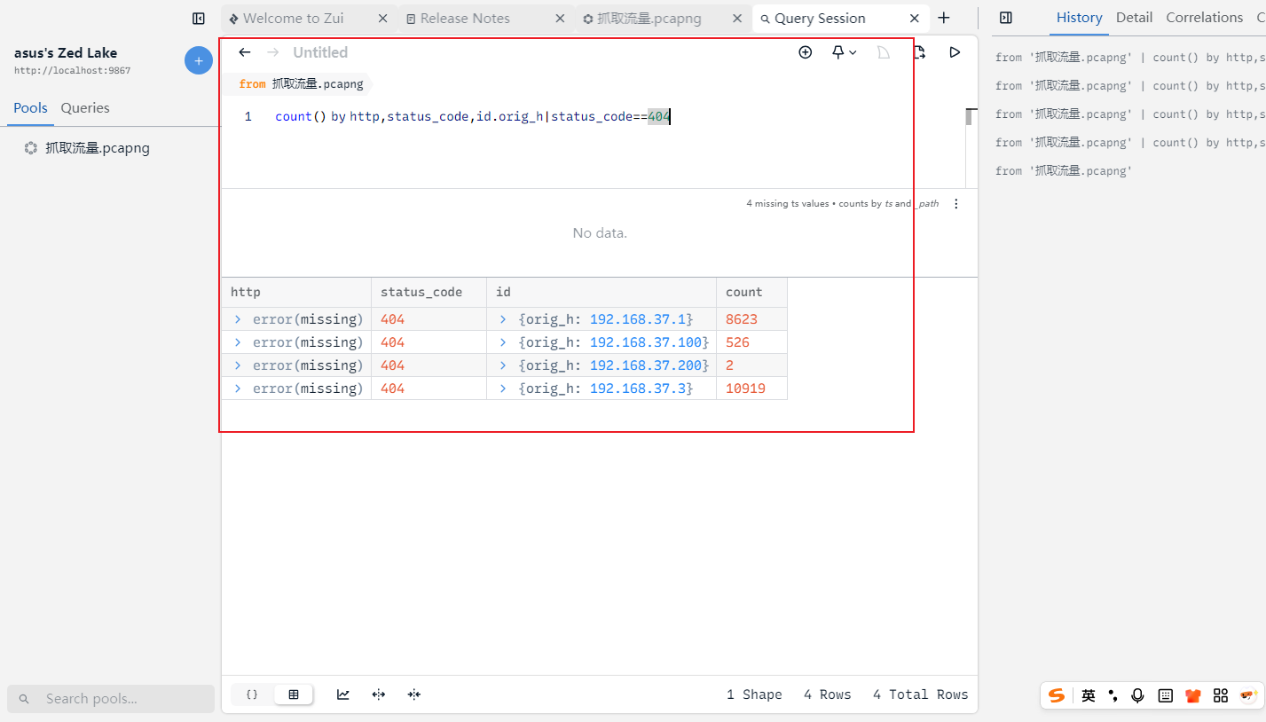Expand http error(missing) in the 192.168.37.1 row
The width and height of the screenshot is (1266, 722).
coord(238,319)
